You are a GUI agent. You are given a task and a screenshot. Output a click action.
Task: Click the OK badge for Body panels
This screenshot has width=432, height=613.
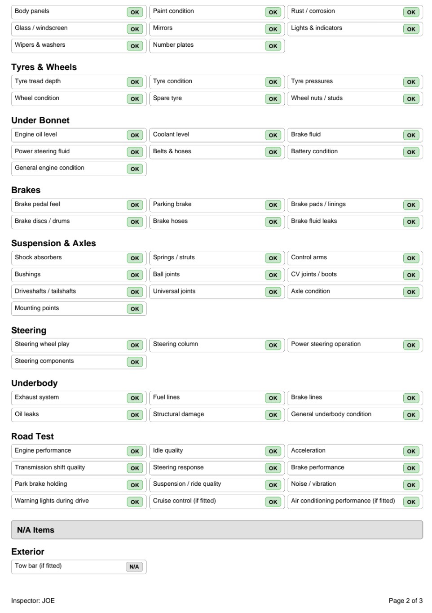[x=135, y=12]
